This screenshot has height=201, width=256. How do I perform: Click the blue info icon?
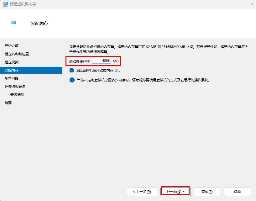(x=72, y=80)
